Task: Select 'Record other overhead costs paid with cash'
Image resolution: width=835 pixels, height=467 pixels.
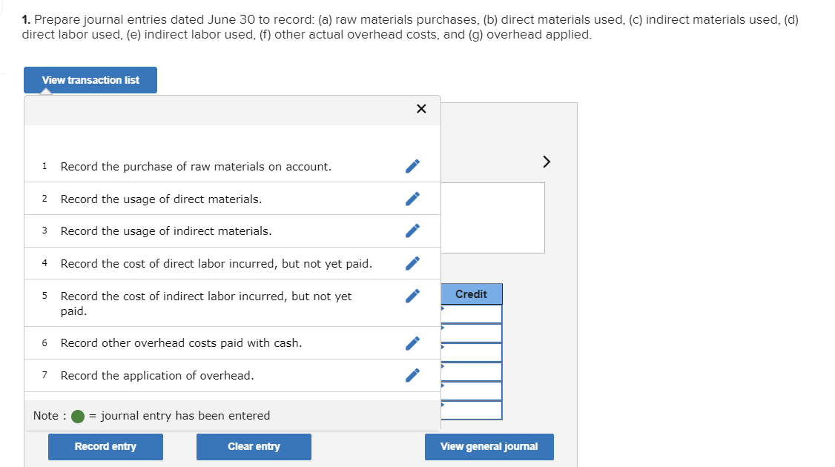Action: tap(181, 343)
